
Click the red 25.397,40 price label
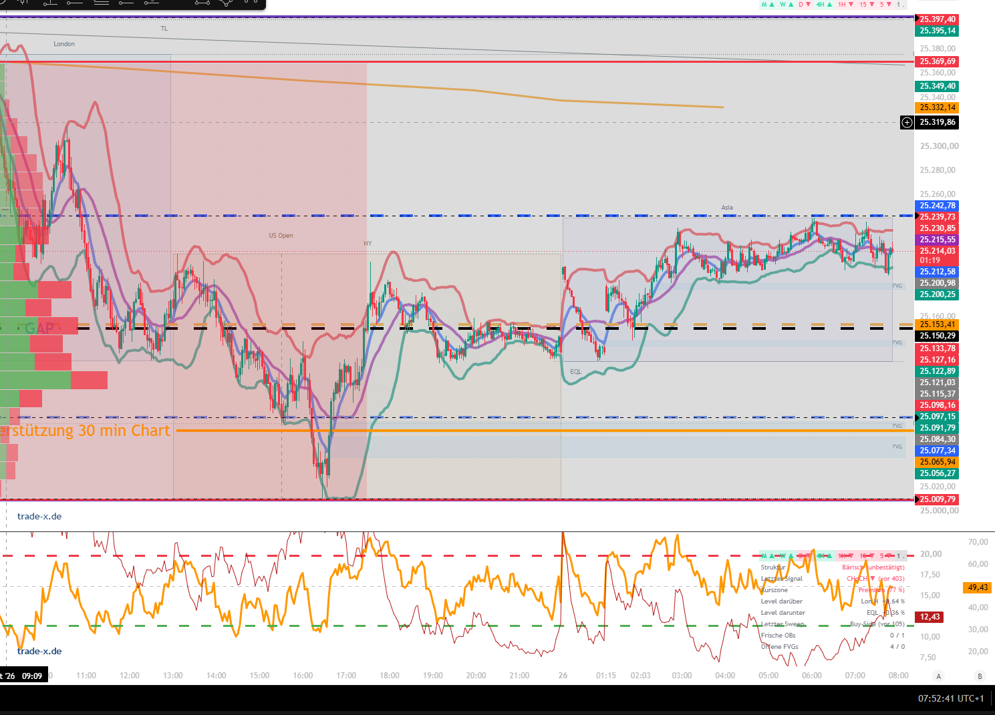pyautogui.click(x=937, y=19)
